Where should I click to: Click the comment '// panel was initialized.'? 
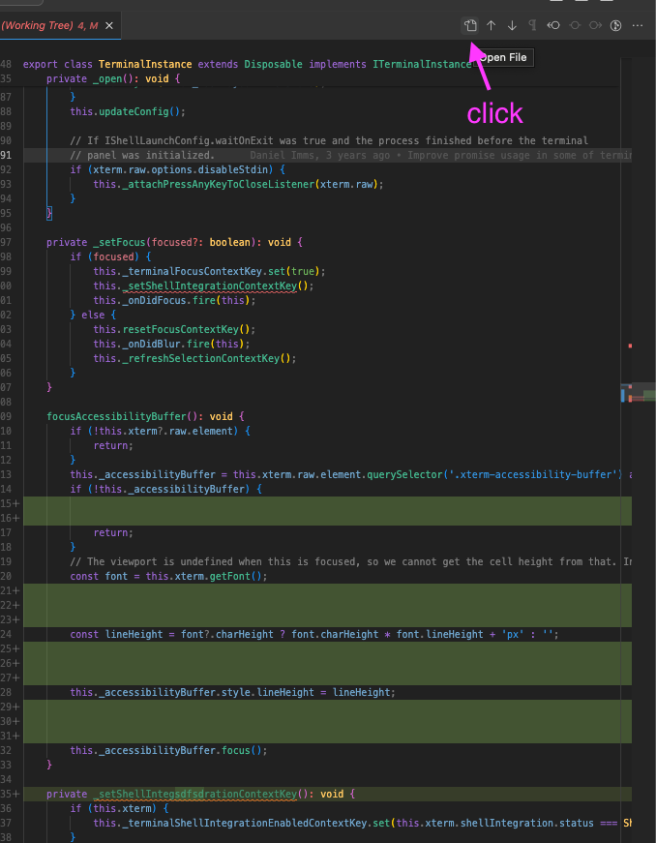click(142, 156)
